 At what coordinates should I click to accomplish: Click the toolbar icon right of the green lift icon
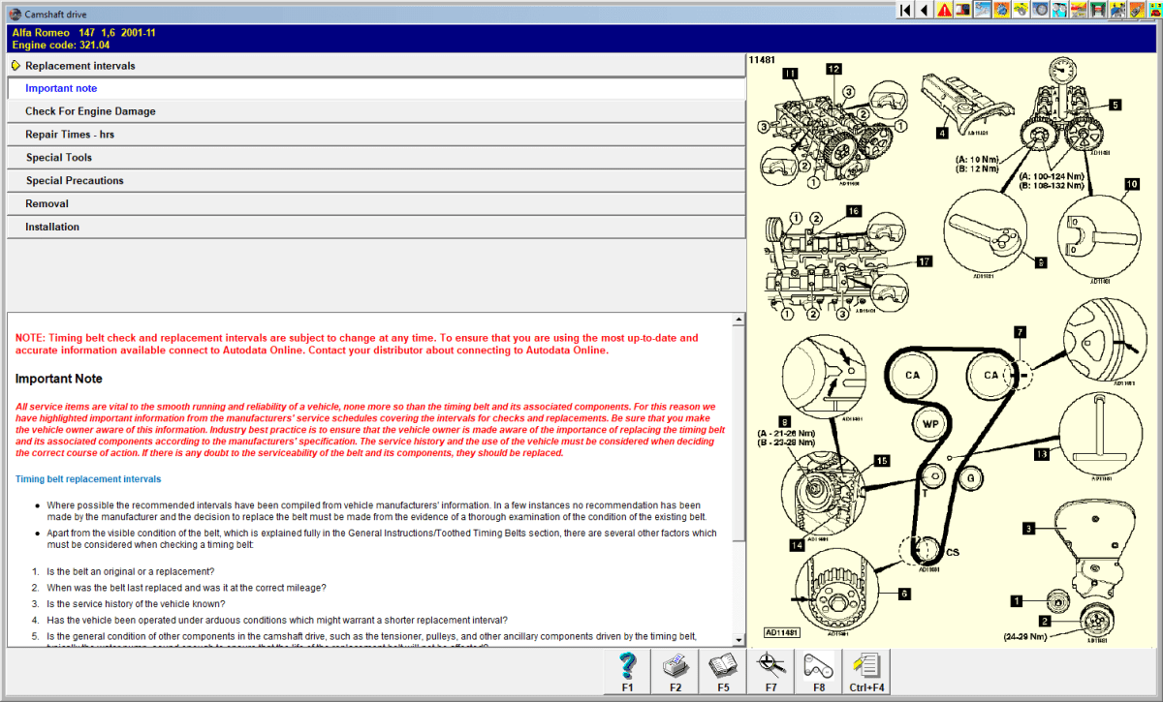(1118, 10)
